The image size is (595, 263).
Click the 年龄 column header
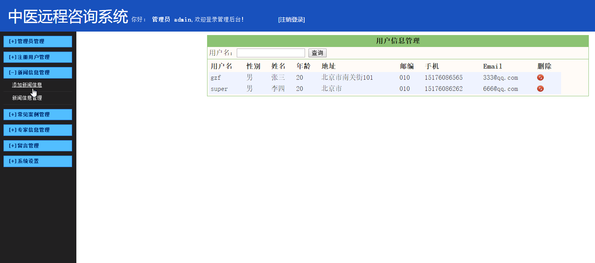pyautogui.click(x=303, y=66)
